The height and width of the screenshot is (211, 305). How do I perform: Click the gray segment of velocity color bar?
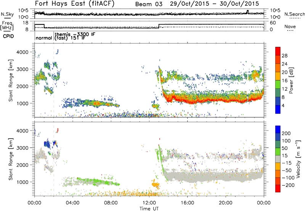point(278,159)
